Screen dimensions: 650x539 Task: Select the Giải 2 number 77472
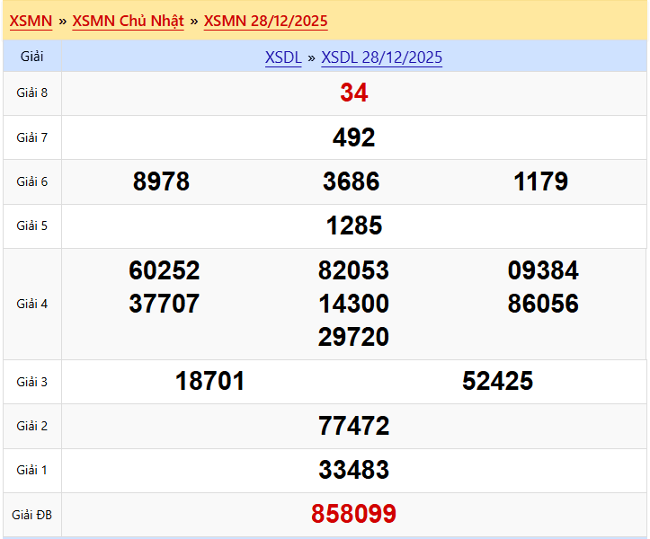tap(354, 426)
